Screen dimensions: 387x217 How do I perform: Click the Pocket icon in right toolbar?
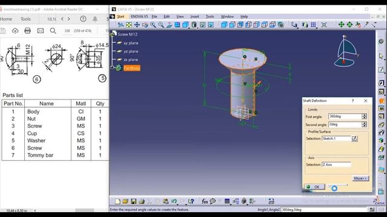(381, 92)
